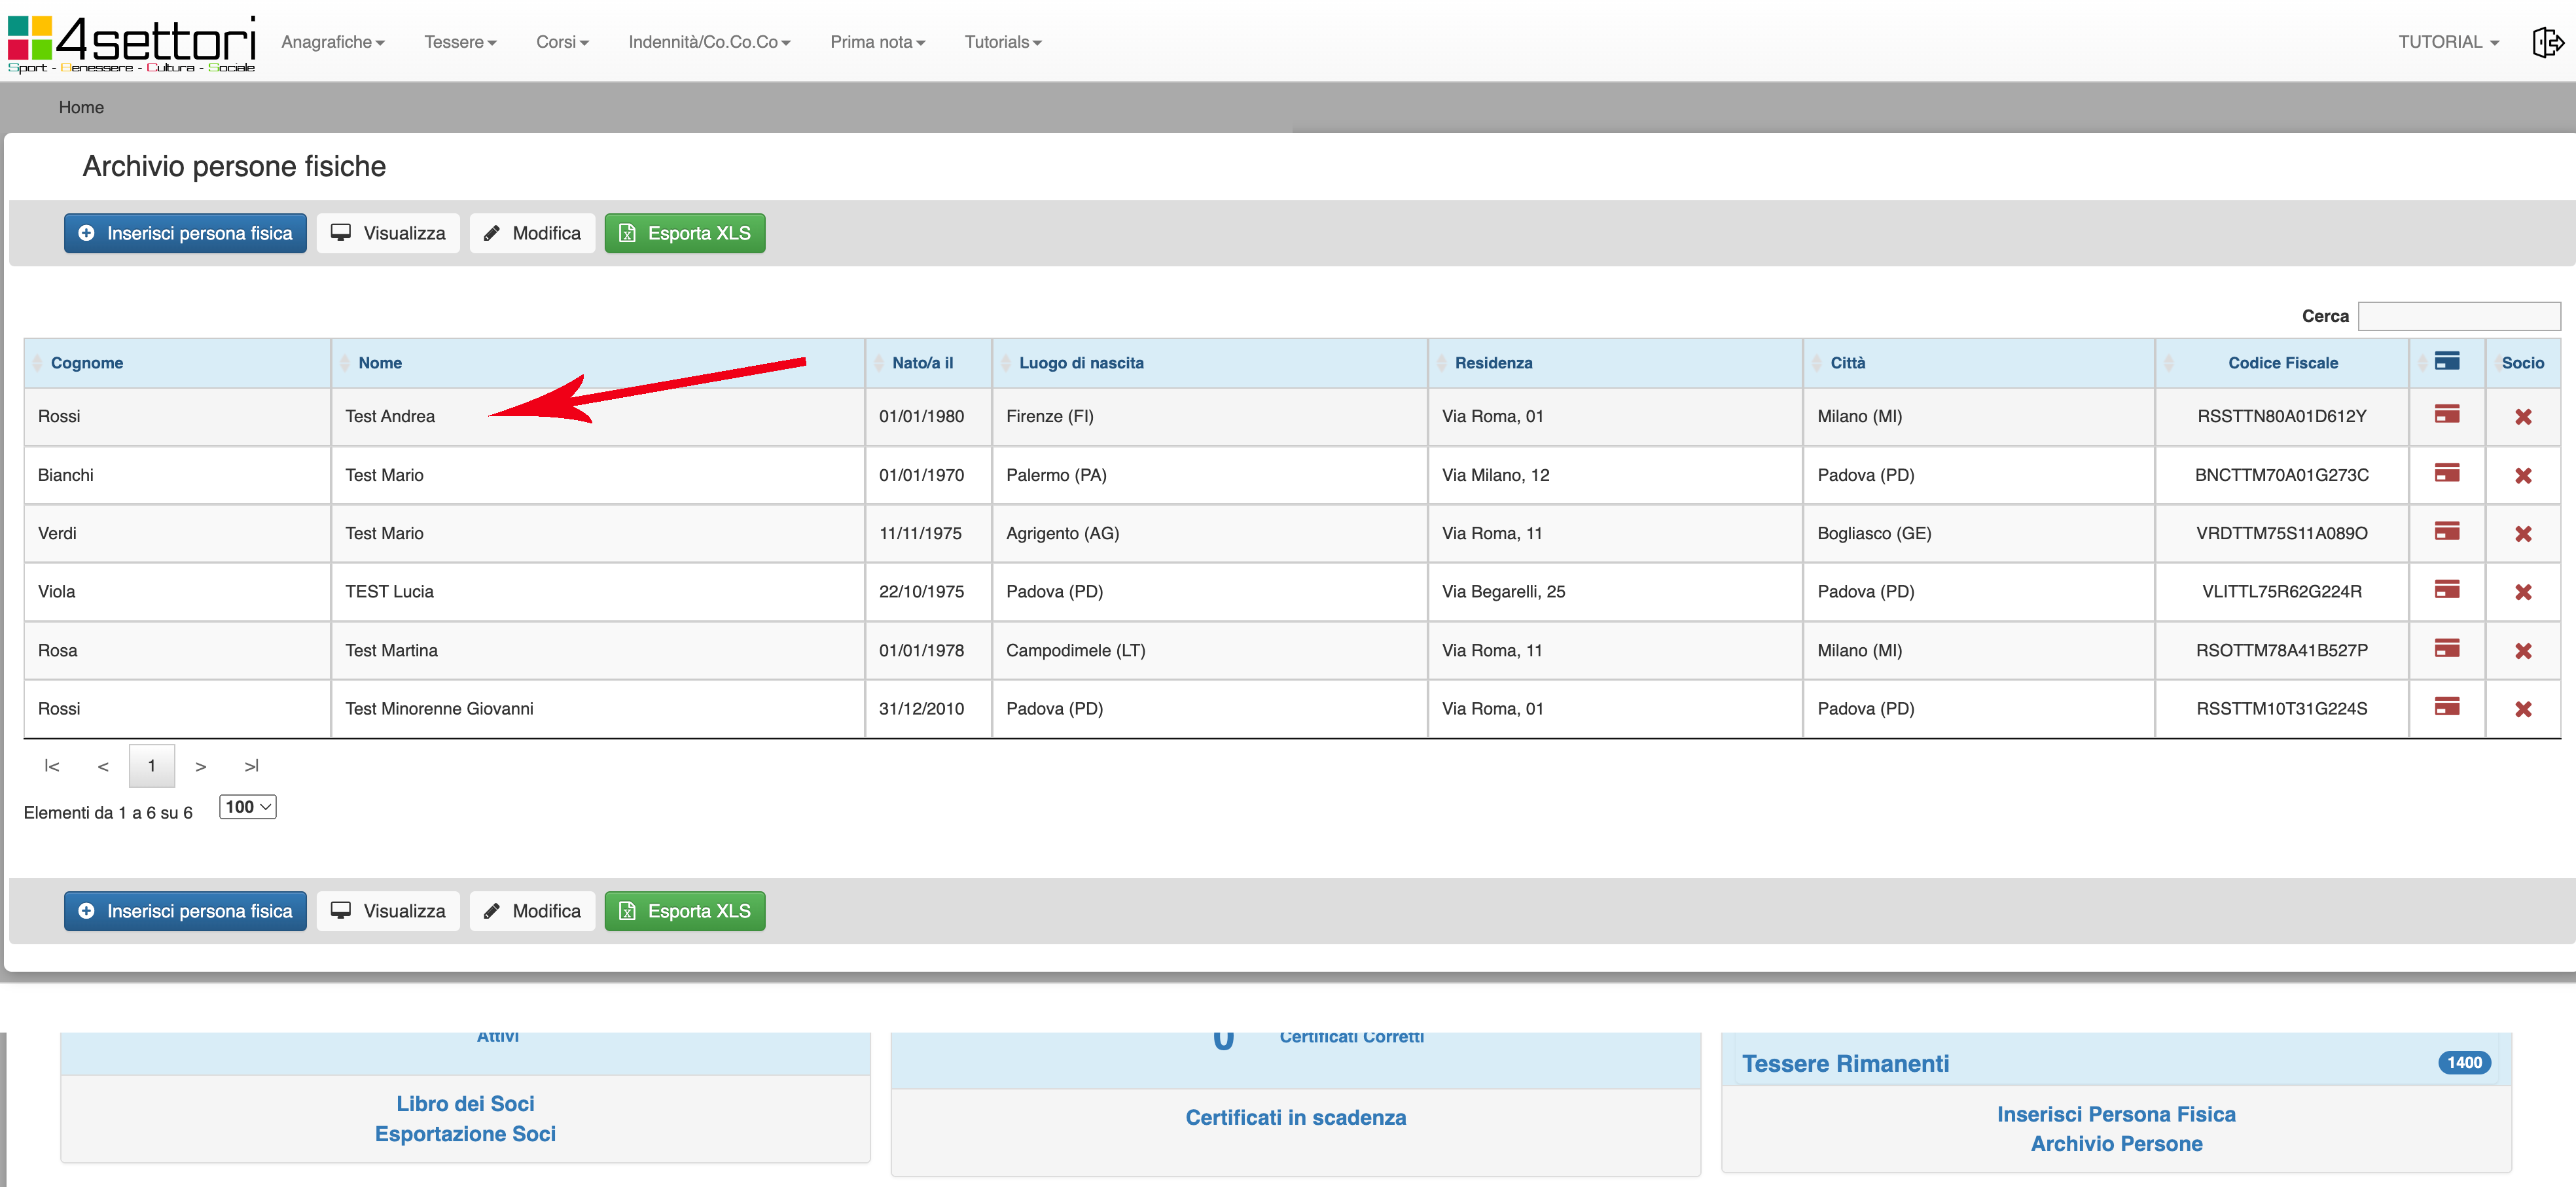The image size is (2576, 1187).
Task: Click card icon in Viola row
Action: (x=2446, y=590)
